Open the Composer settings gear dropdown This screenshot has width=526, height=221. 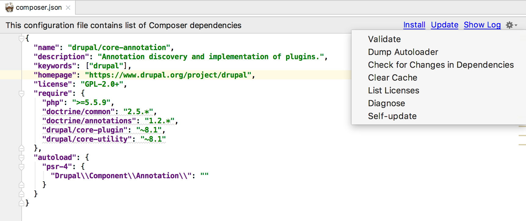point(511,25)
